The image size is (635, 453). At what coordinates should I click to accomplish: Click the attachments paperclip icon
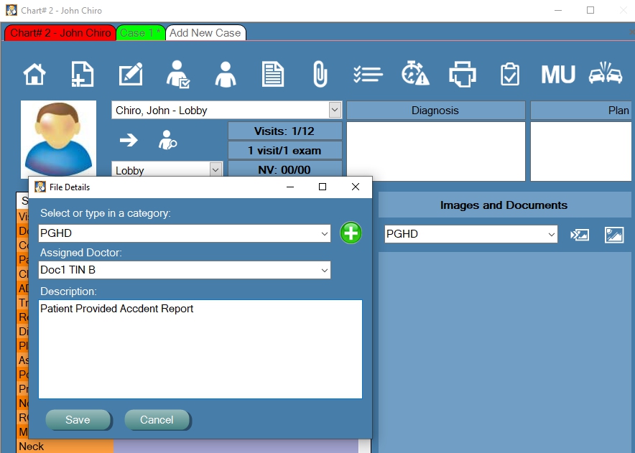pyautogui.click(x=320, y=73)
